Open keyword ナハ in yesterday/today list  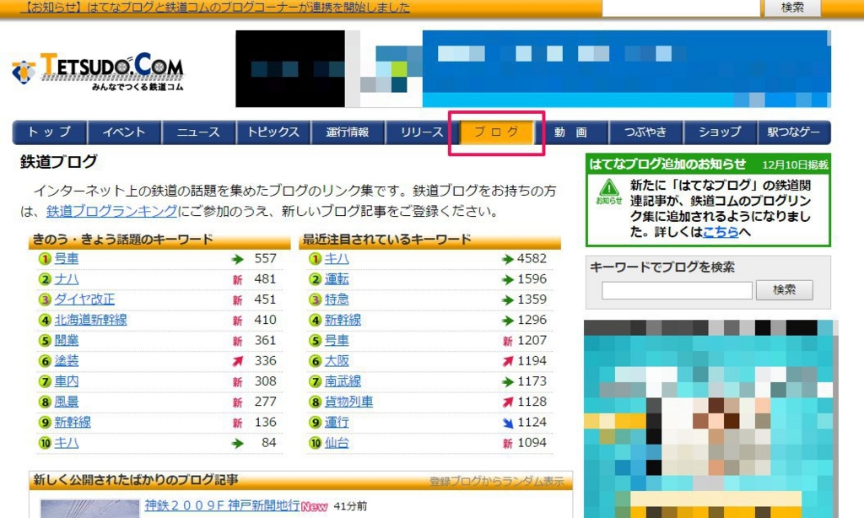pos(66,279)
